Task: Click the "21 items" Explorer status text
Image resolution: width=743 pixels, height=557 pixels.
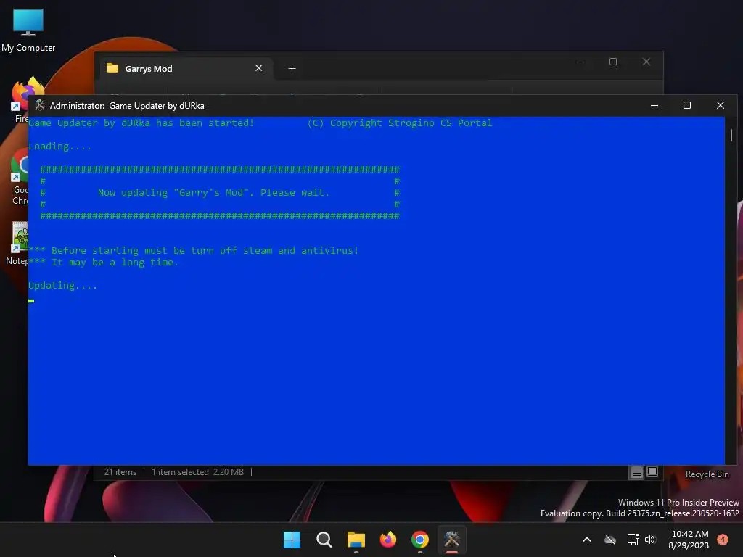Action: point(120,472)
